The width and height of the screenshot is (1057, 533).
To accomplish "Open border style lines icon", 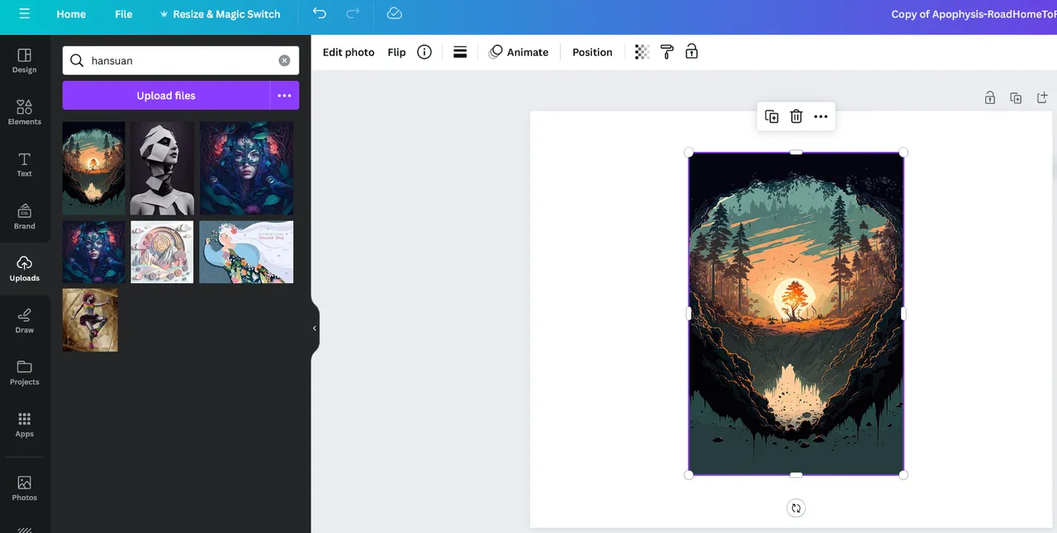I will [460, 52].
